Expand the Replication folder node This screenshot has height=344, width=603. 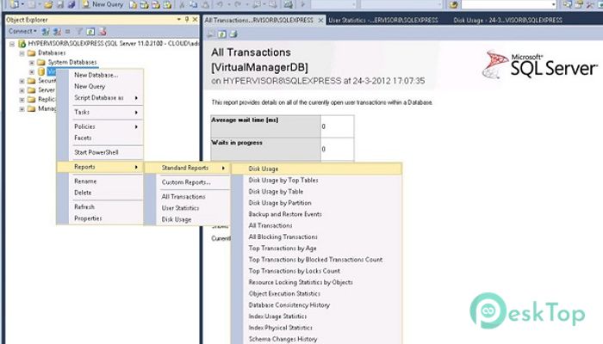click(x=22, y=100)
